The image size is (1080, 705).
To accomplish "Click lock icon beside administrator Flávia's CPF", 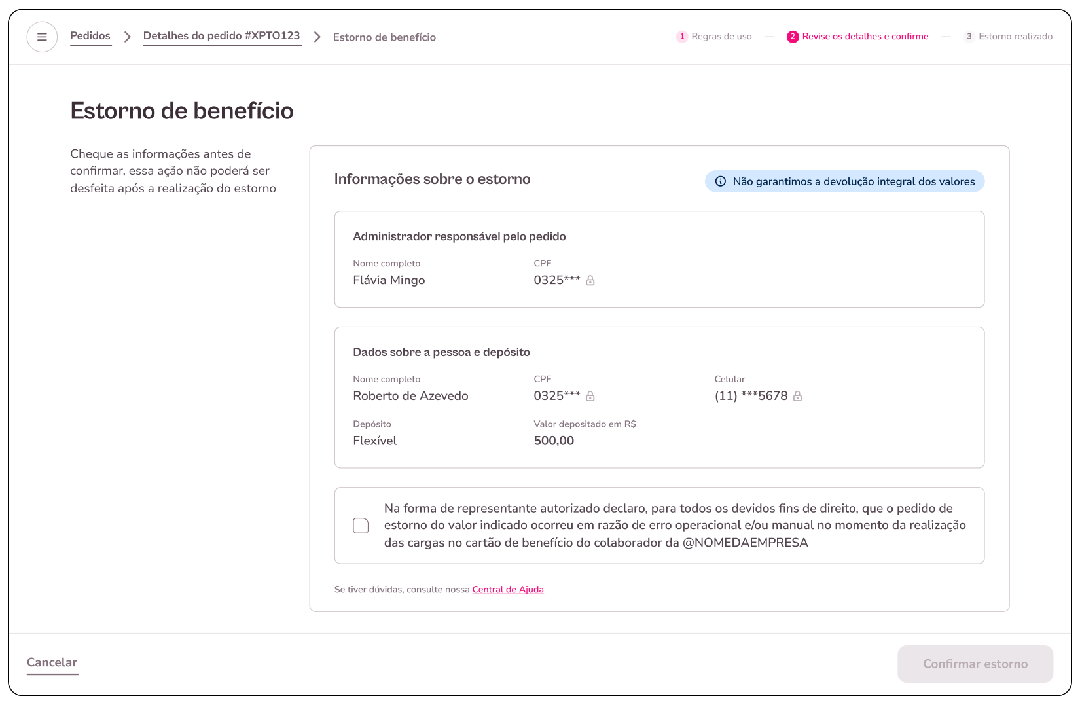I will click(x=590, y=281).
